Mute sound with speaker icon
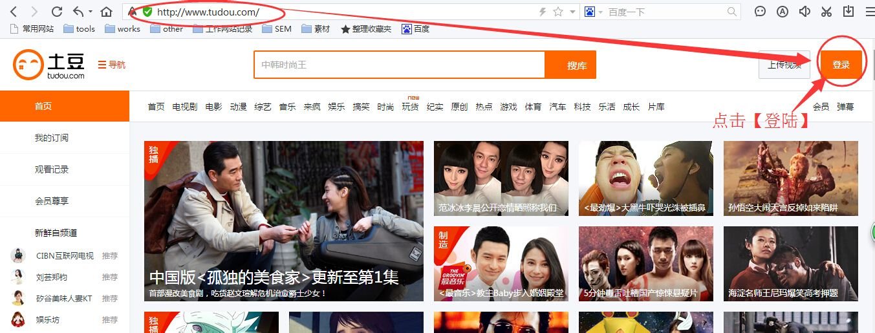 pyautogui.click(x=805, y=12)
